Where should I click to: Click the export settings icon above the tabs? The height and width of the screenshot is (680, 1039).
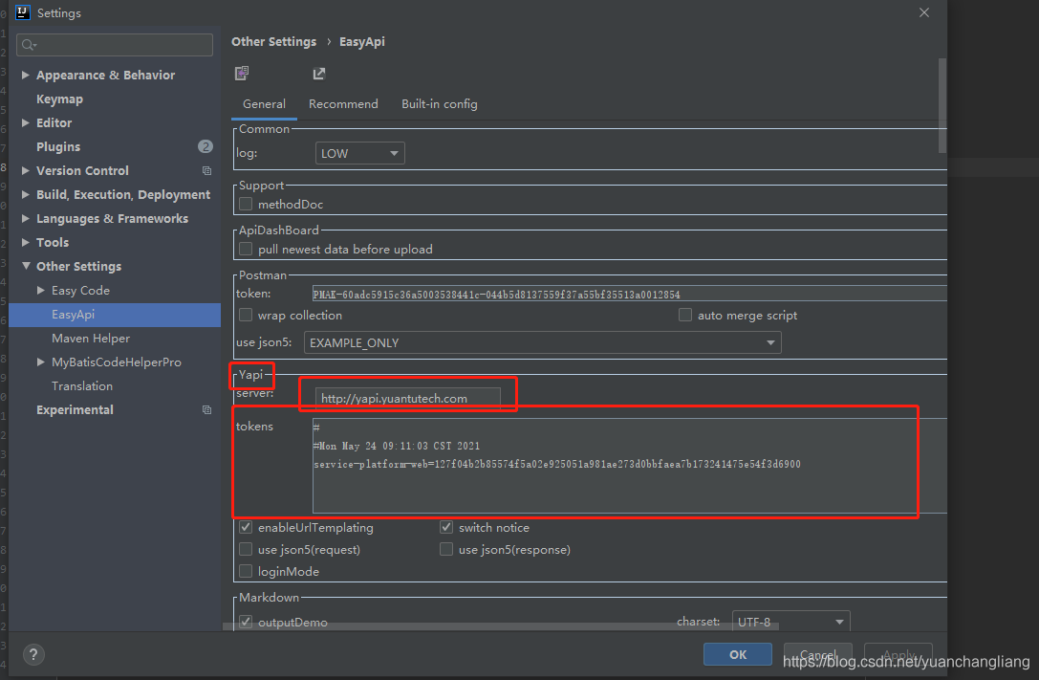click(318, 74)
